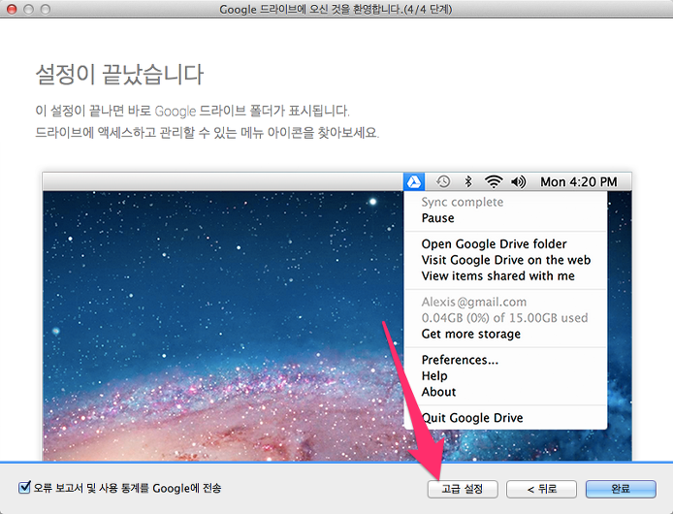
Task: Click the volume speaker icon in illustration
Action: tap(519, 182)
